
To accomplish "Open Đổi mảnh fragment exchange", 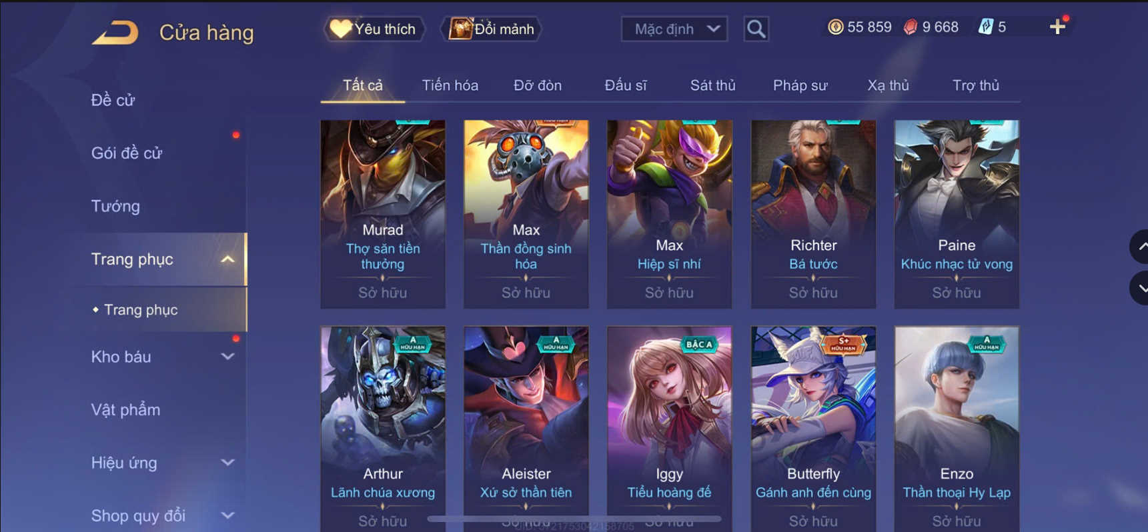I will (x=492, y=29).
